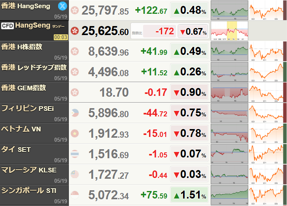
Task: Click the Malaysia flag icon
Action: click(75, 174)
